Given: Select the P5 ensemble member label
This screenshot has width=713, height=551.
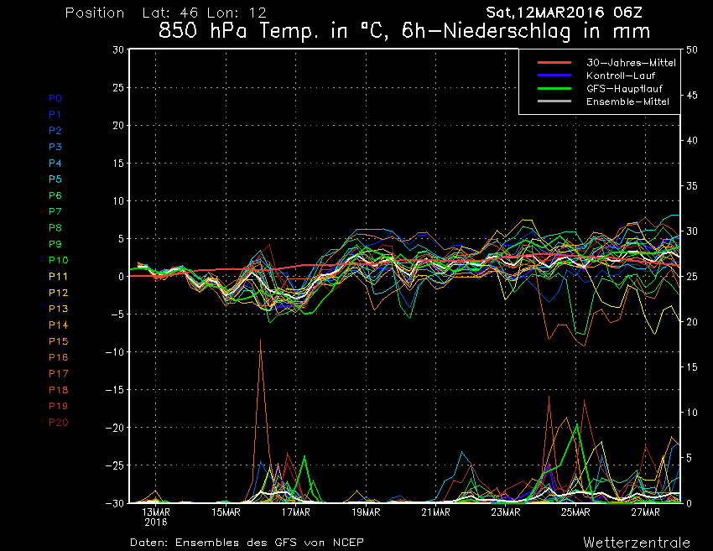Looking at the screenshot, I should click(x=55, y=179).
